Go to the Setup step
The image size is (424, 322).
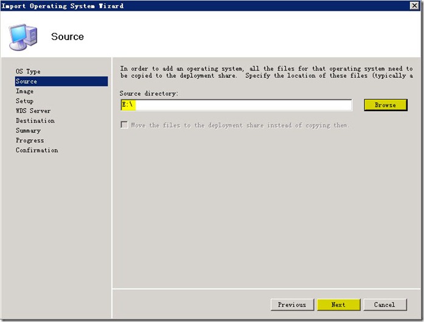coord(24,101)
